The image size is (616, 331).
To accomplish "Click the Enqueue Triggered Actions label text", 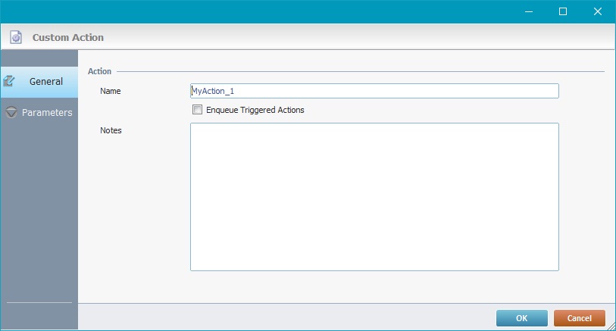I will pos(255,110).
